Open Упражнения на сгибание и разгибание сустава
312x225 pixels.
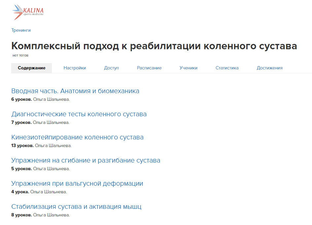pos(86,160)
